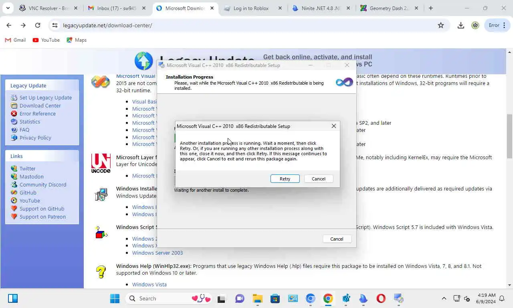Go back in Chrome

9,25
